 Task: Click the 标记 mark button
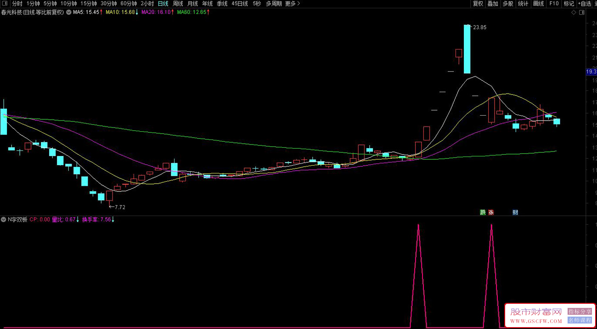point(569,4)
